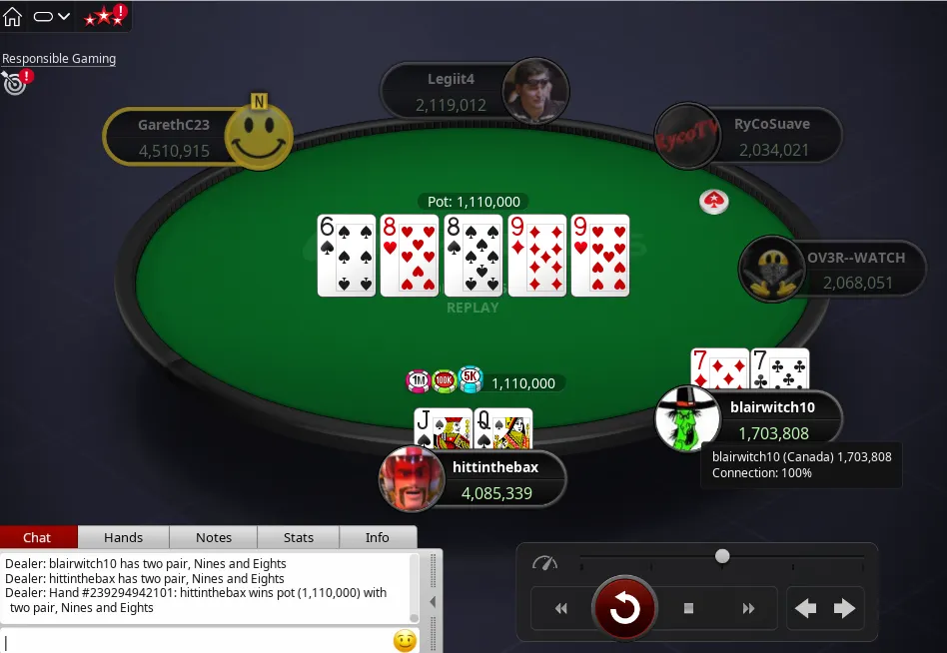
Task: Go to the next hand arrow
Action: tap(844, 608)
